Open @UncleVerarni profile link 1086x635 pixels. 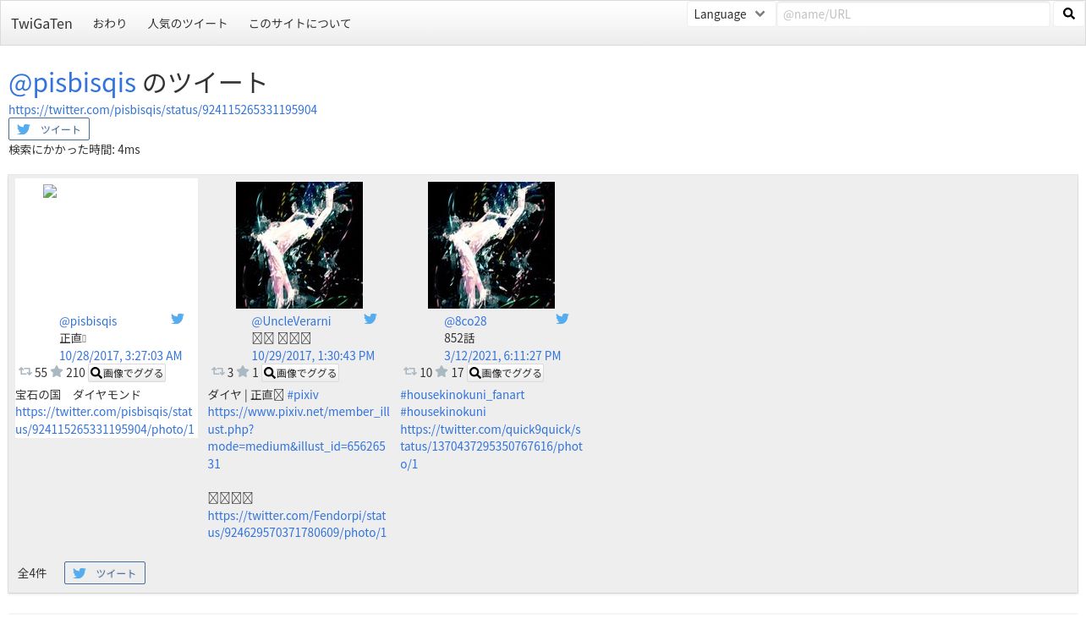pos(291,321)
